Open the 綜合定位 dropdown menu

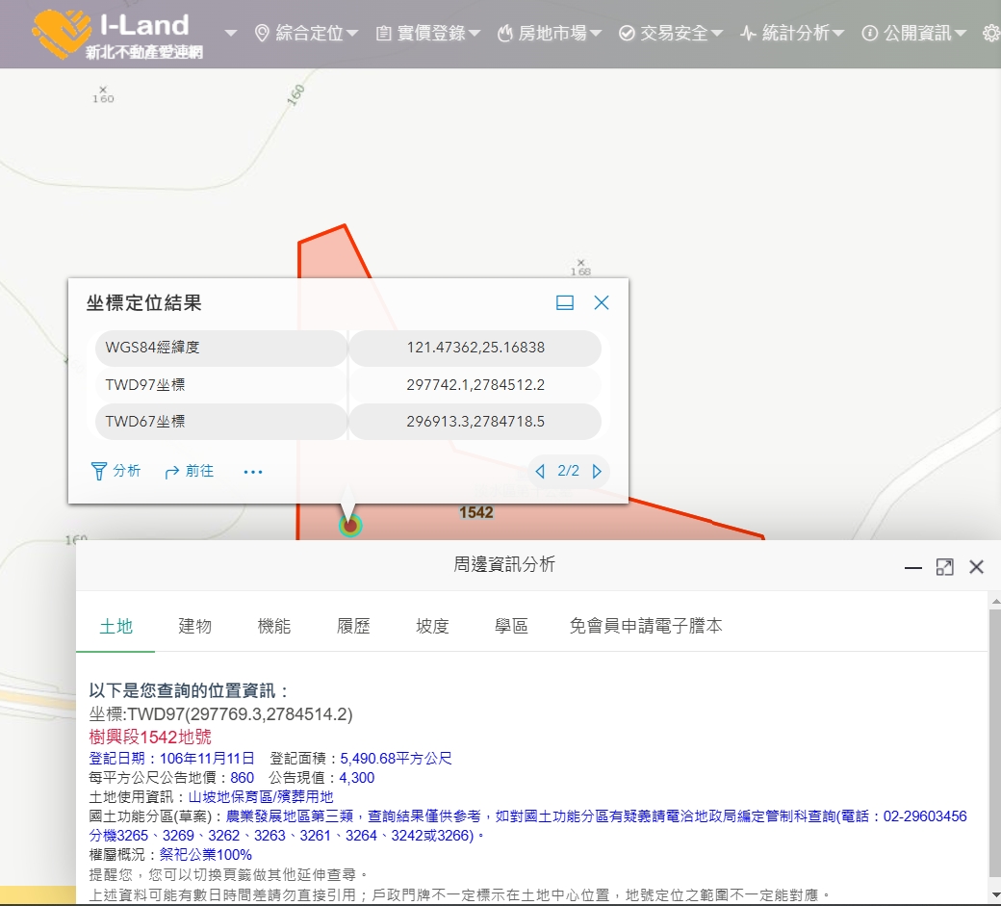[x=306, y=34]
